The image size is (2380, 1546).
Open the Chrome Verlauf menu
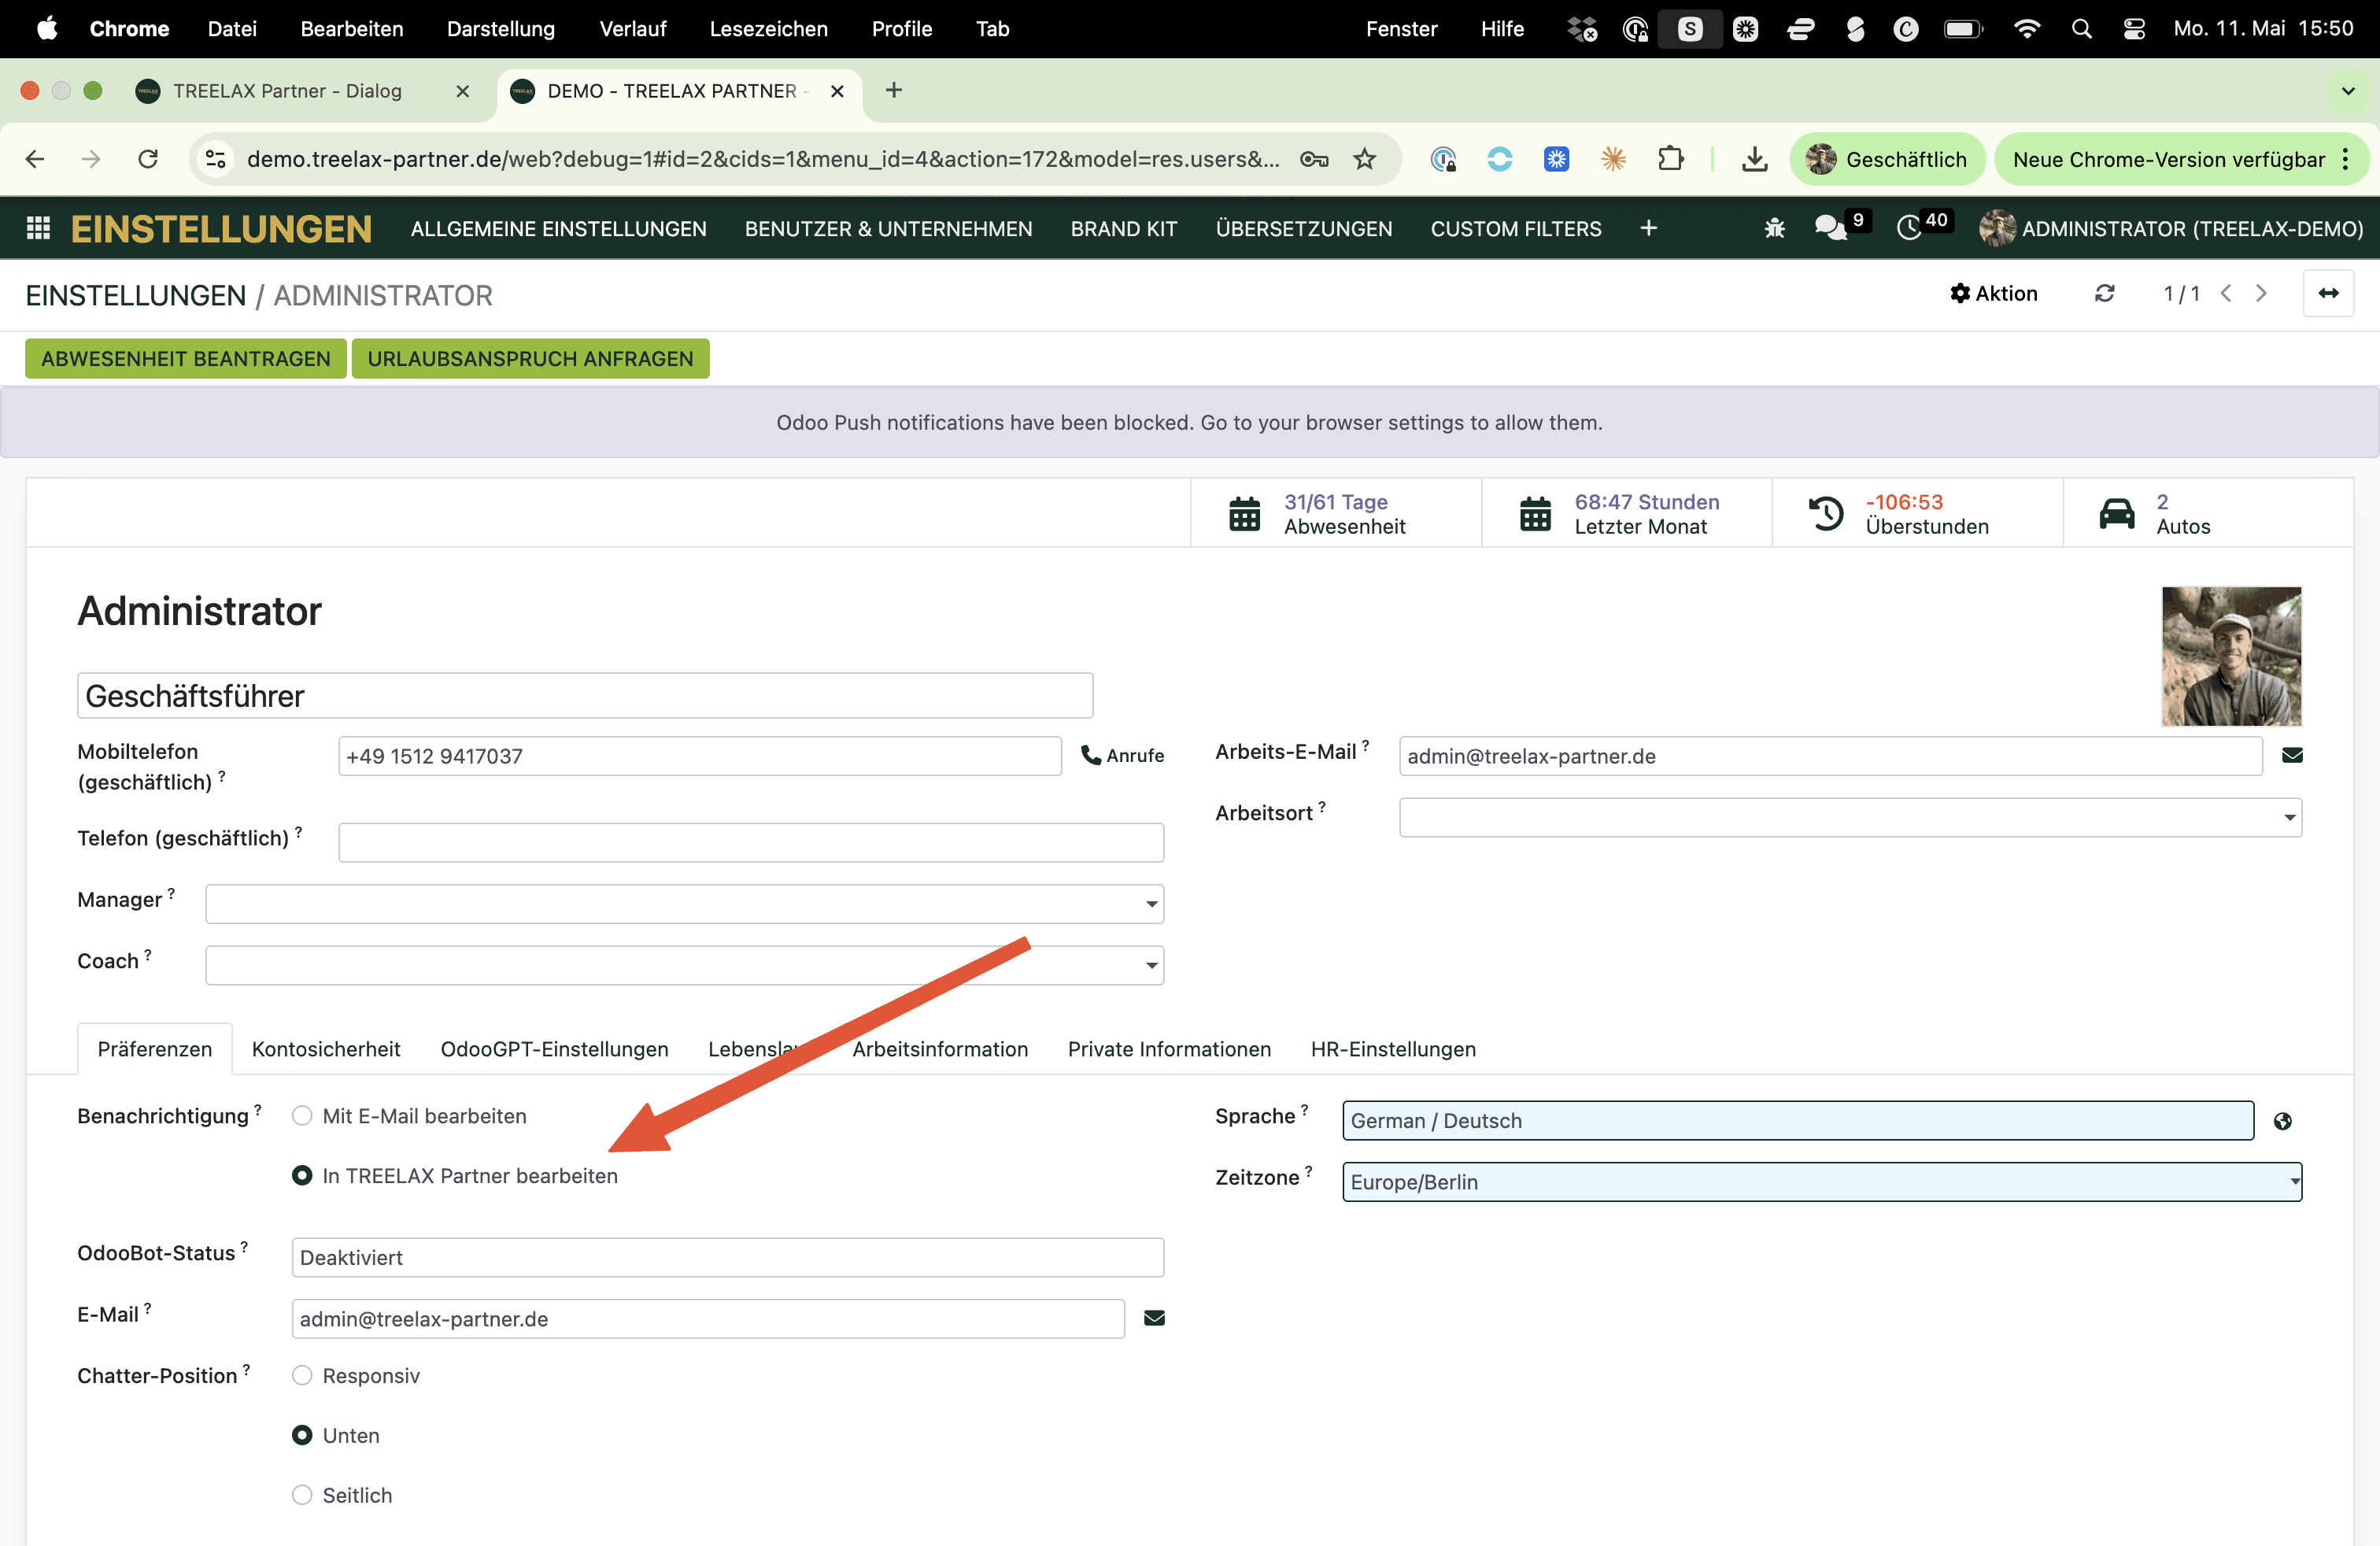tap(632, 29)
